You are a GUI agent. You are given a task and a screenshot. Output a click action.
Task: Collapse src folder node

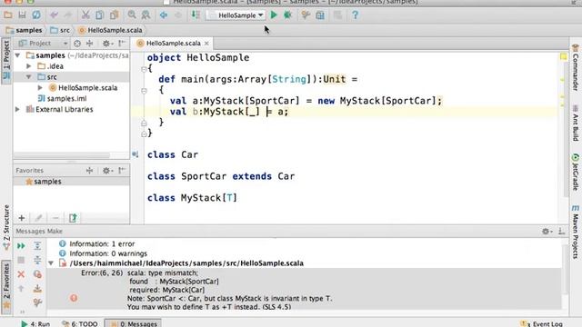point(28,77)
